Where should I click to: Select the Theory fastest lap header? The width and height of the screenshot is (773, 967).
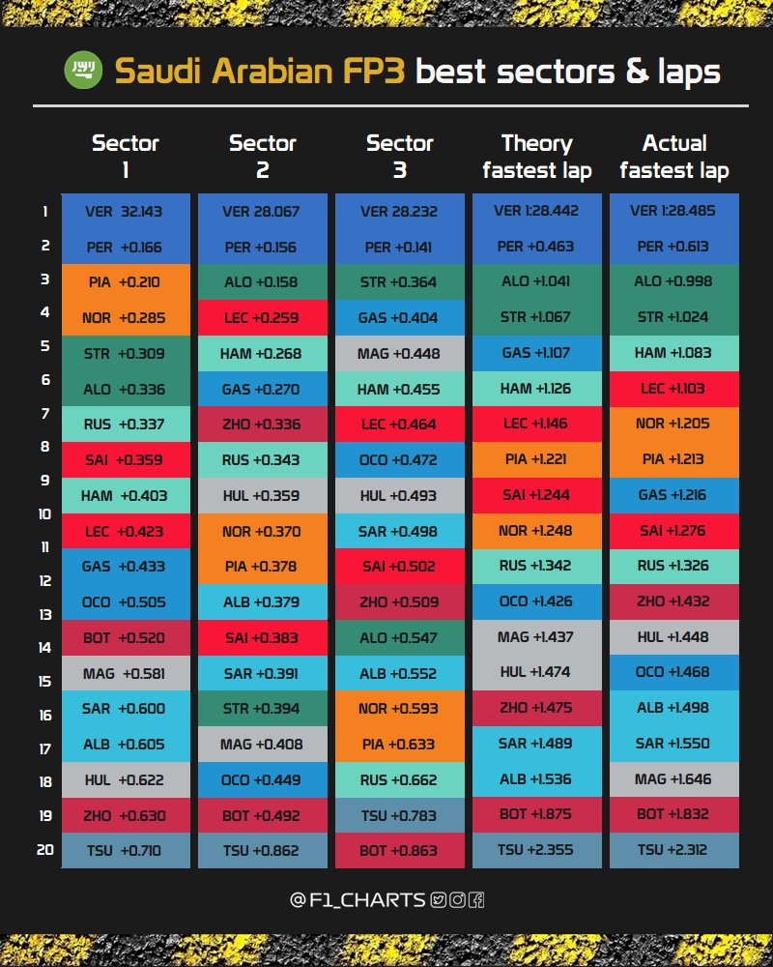(x=536, y=157)
